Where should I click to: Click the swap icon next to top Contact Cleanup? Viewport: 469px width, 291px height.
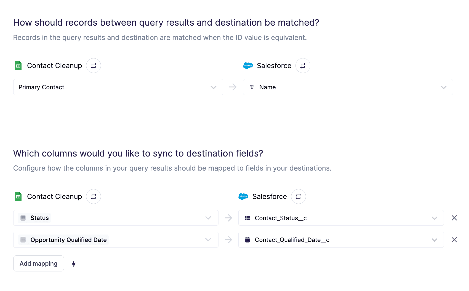pyautogui.click(x=93, y=66)
